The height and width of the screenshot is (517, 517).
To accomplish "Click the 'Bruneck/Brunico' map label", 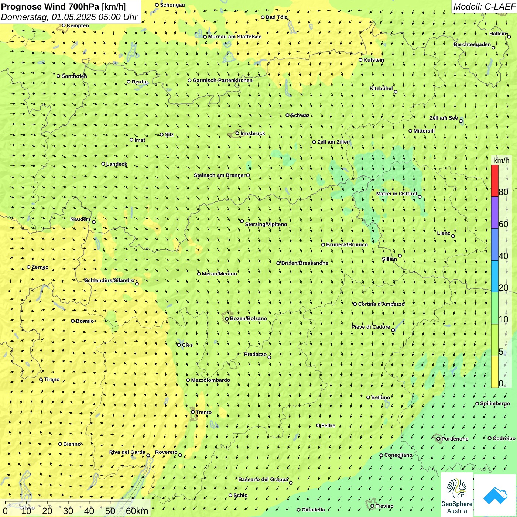I will (x=347, y=244).
